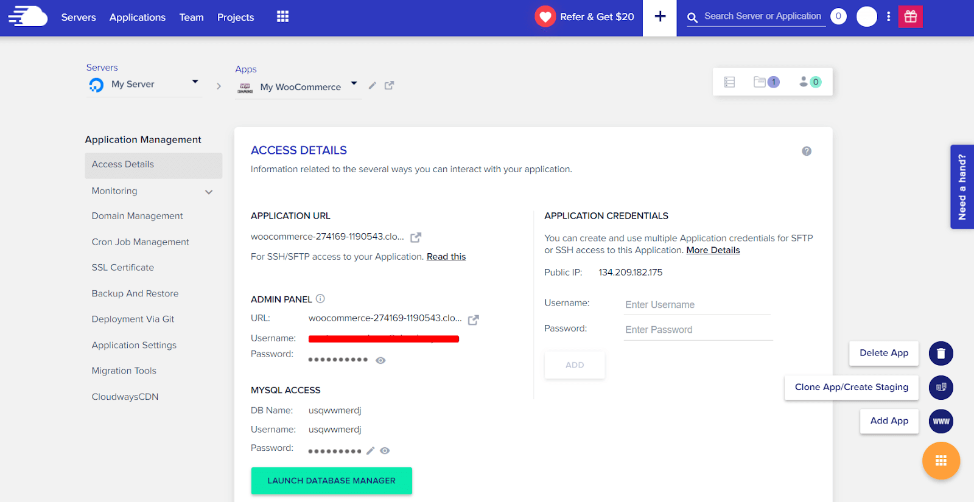Edit the MySQL password pencil icon
This screenshot has width=974, height=502.
pos(370,451)
